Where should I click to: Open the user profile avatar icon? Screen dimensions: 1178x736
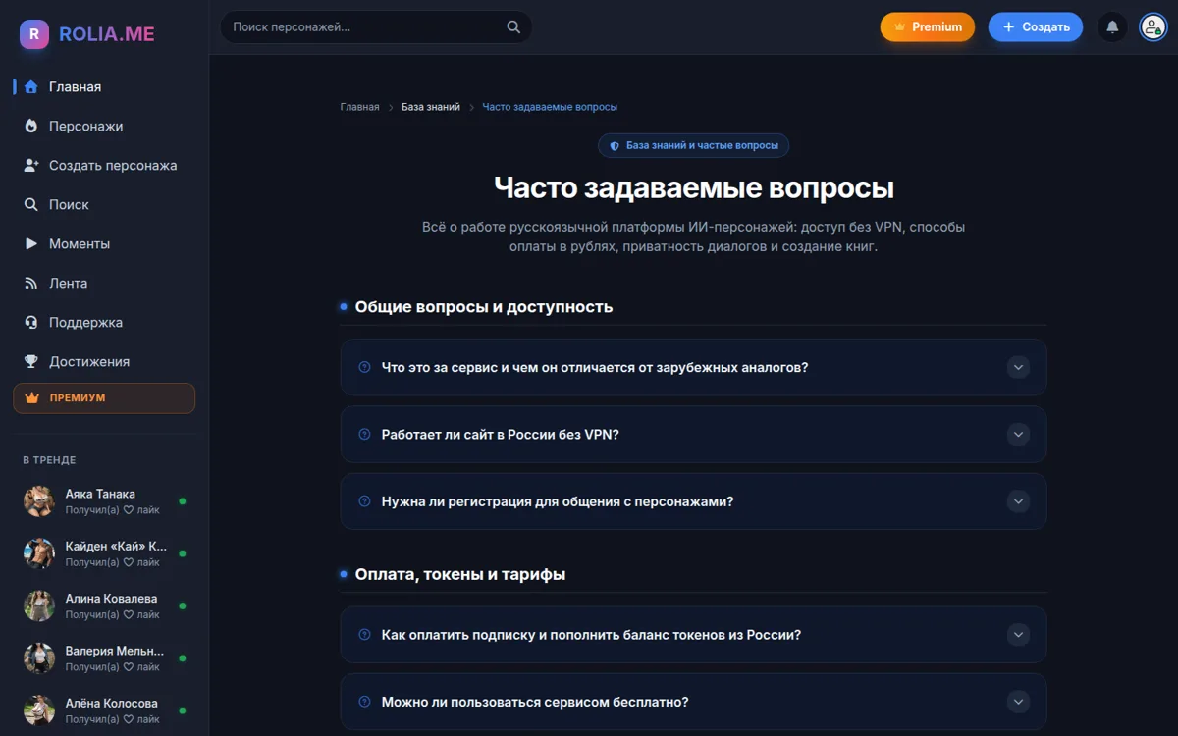[1152, 27]
